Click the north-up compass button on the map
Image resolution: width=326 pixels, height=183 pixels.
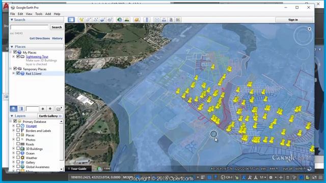(x=310, y=29)
